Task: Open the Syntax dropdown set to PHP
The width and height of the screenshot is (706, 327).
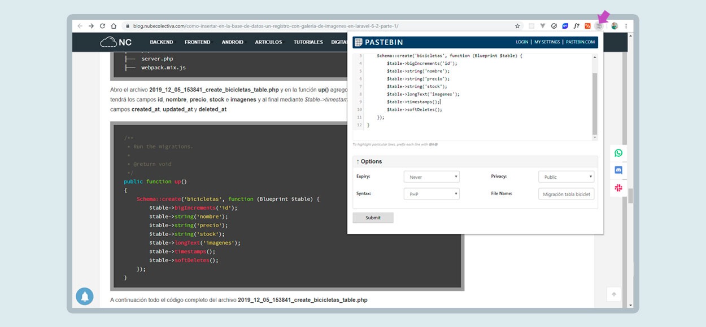Action: click(x=432, y=194)
